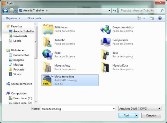Expand the breadcrumb arrow after Área de Trabalho
The height and width of the screenshot is (123, 167).
[47, 11]
